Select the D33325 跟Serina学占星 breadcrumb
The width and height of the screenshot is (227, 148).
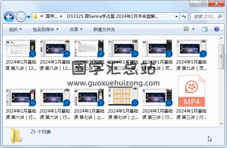[112, 16]
